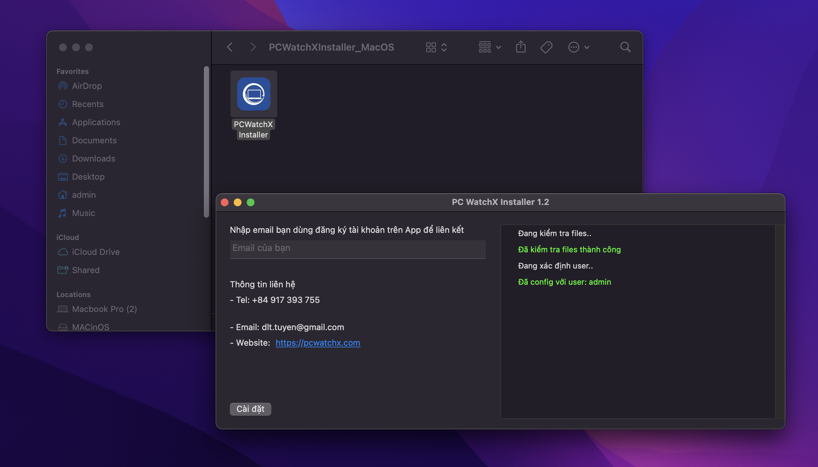Image resolution: width=818 pixels, height=467 pixels.
Task: Open Documents in Finder sidebar
Action: point(94,140)
